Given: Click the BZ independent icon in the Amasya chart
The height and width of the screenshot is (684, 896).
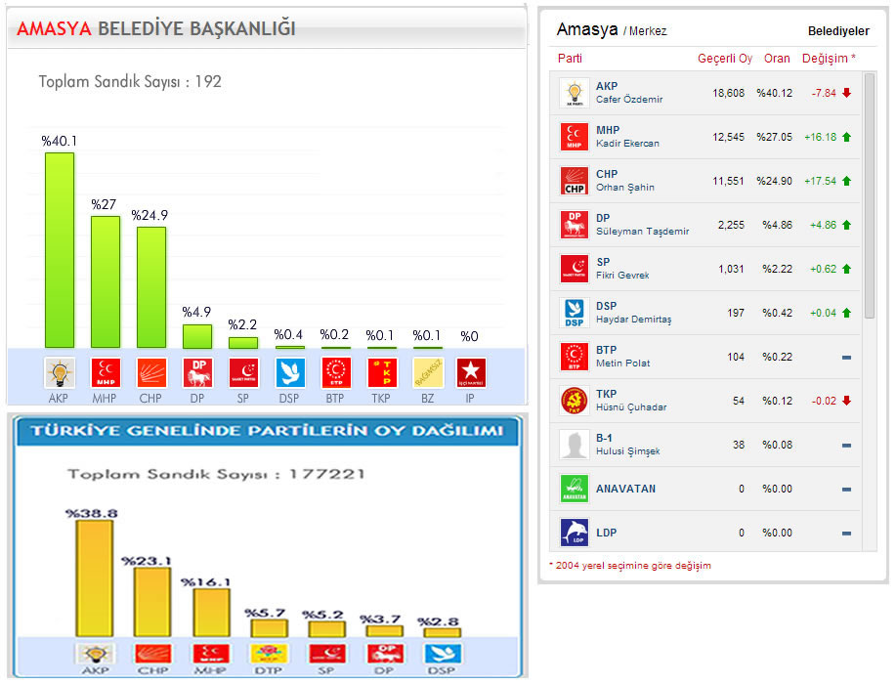Looking at the screenshot, I should [427, 373].
